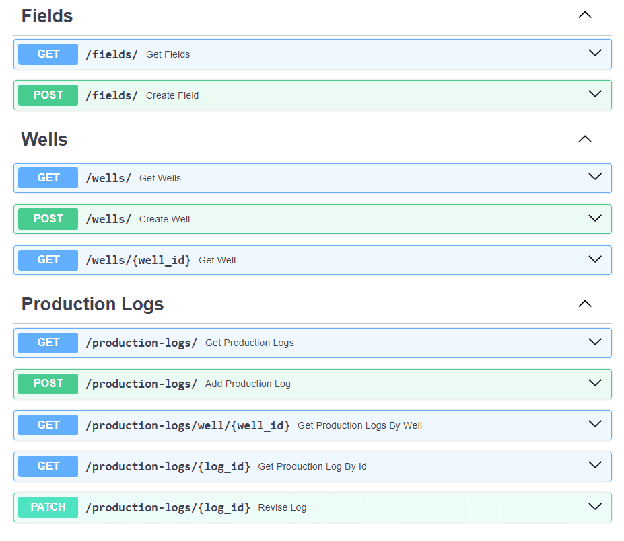Expand the Get Production Logs By Well endpoint

pyautogui.click(x=594, y=424)
